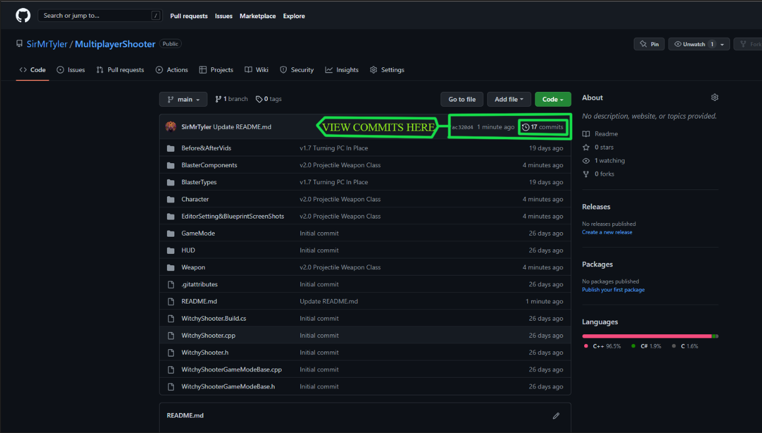Screen dimensions: 762x433
Task: Click the eye icon beside 1 watching
Action: point(586,161)
